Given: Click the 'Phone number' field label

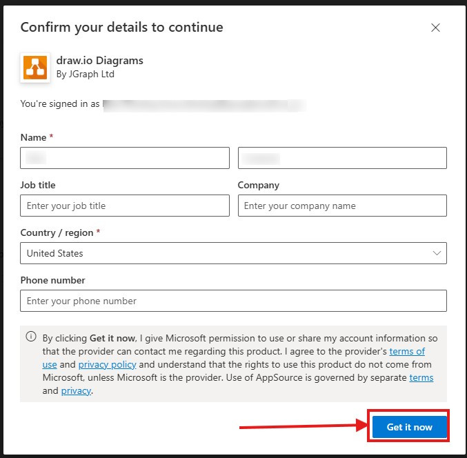Looking at the screenshot, I should (x=52, y=281).
